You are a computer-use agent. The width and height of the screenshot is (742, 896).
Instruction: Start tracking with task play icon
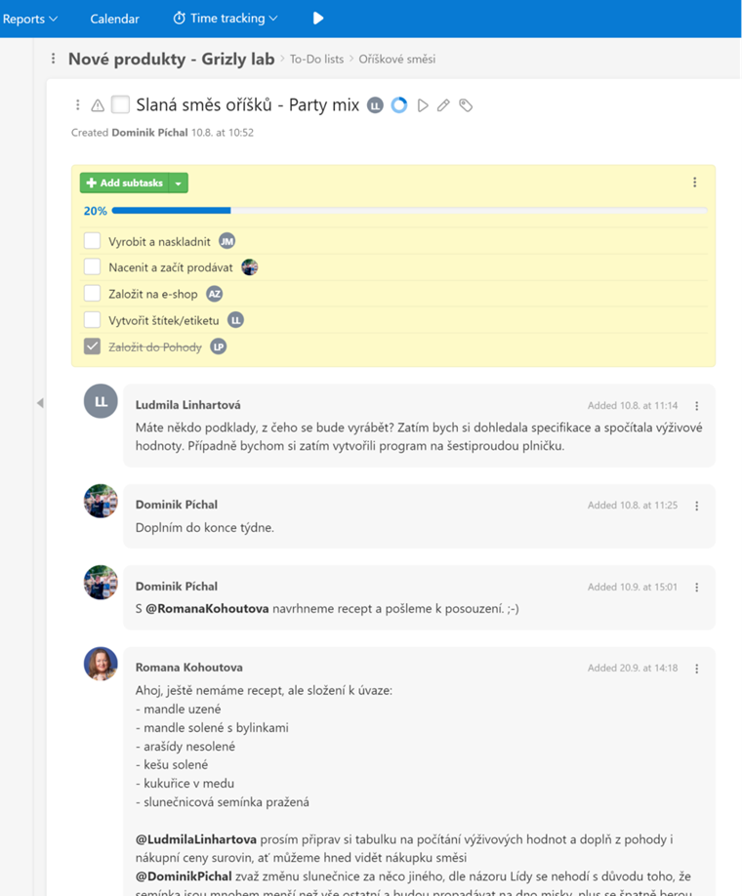coord(423,105)
